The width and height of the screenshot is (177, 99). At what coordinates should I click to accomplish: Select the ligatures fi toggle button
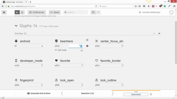(22, 12)
